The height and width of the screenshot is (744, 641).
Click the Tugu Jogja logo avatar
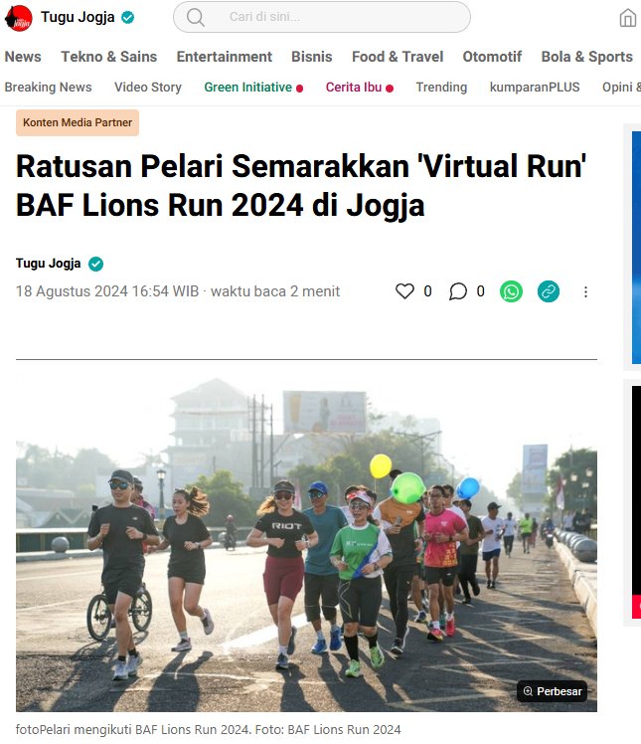[19, 18]
